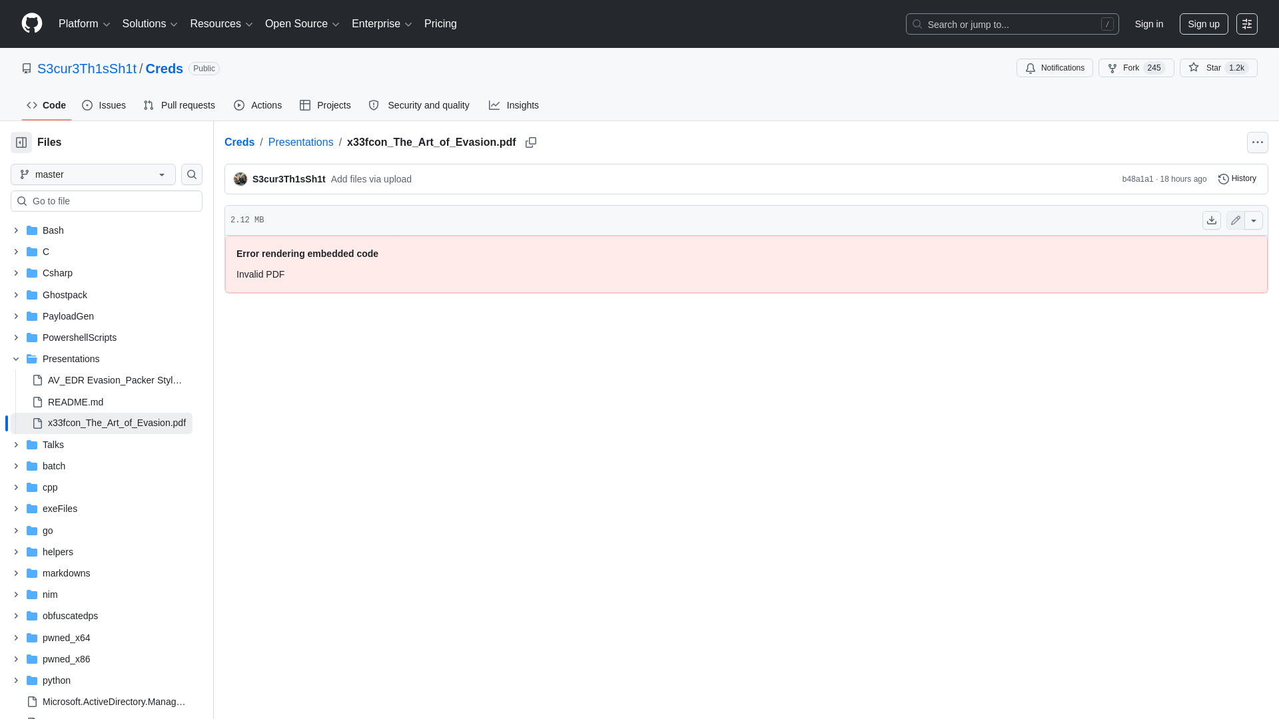Expand the python folder chevron
The image size is (1279, 719).
tap(16, 680)
